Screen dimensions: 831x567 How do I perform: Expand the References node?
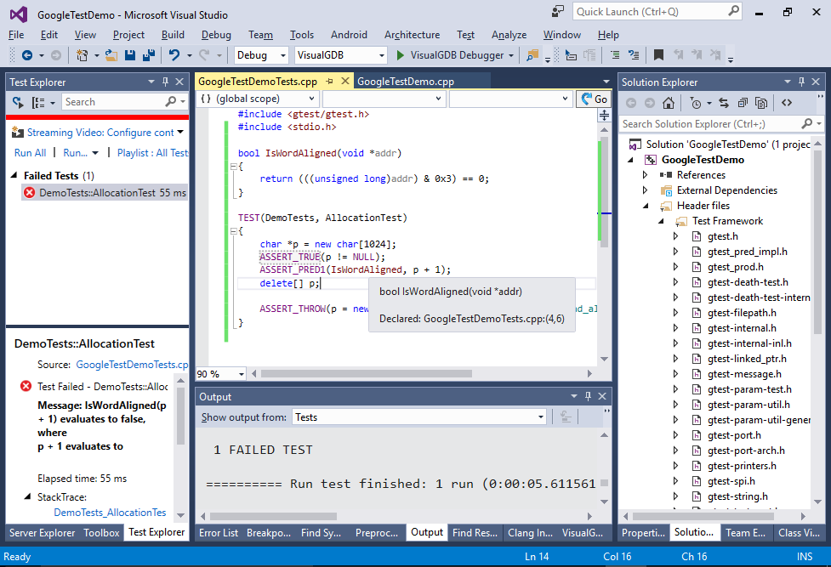(x=645, y=175)
